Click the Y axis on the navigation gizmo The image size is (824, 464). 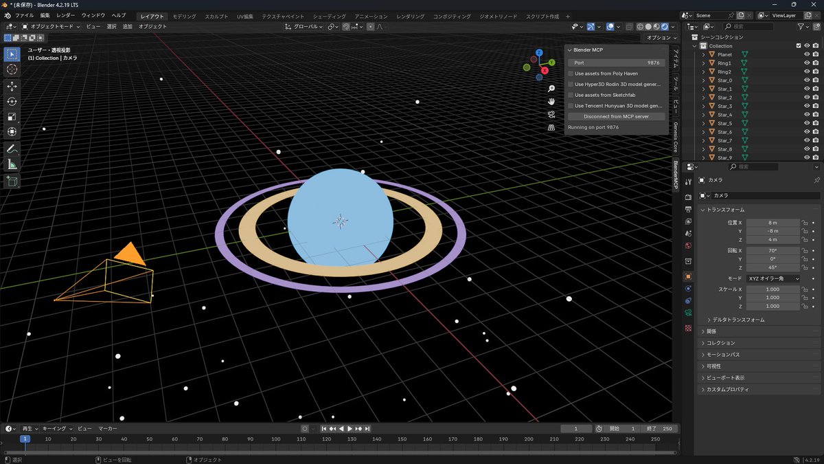pyautogui.click(x=551, y=63)
